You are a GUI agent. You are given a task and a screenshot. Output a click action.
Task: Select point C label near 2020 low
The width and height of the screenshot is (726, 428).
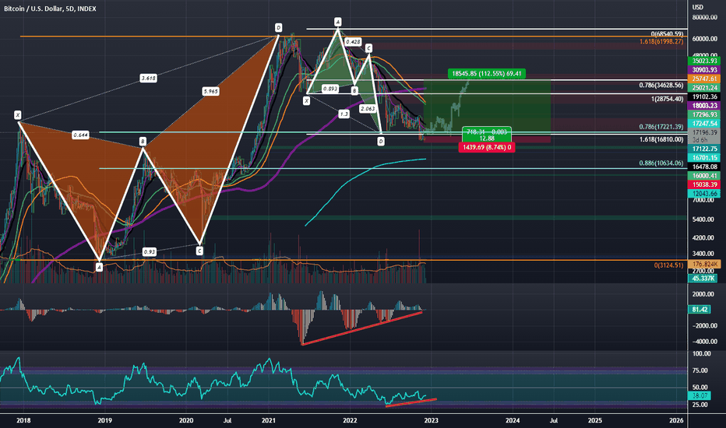[199, 251]
